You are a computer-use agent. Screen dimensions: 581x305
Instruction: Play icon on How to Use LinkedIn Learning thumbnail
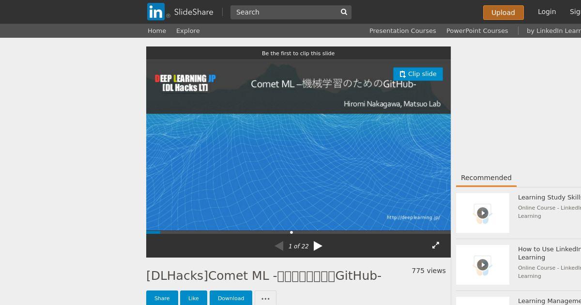483,265
